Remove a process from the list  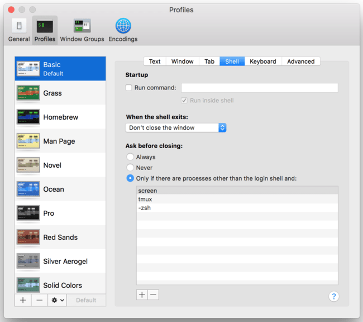click(153, 295)
